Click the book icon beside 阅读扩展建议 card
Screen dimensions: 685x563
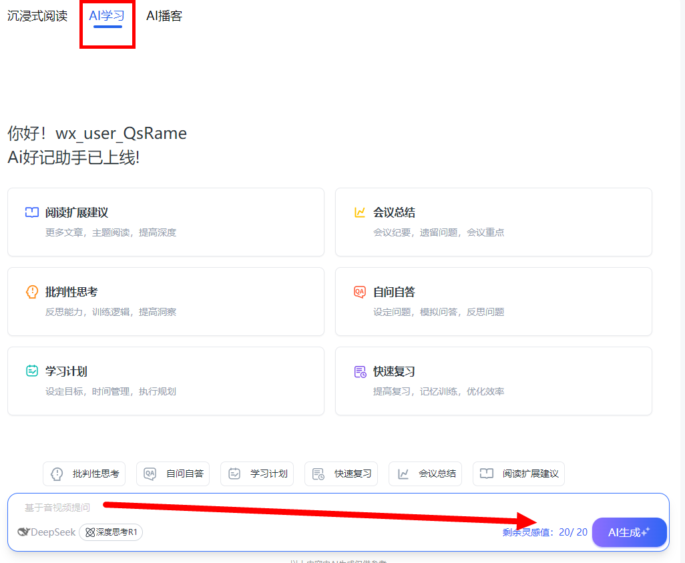pyautogui.click(x=32, y=212)
